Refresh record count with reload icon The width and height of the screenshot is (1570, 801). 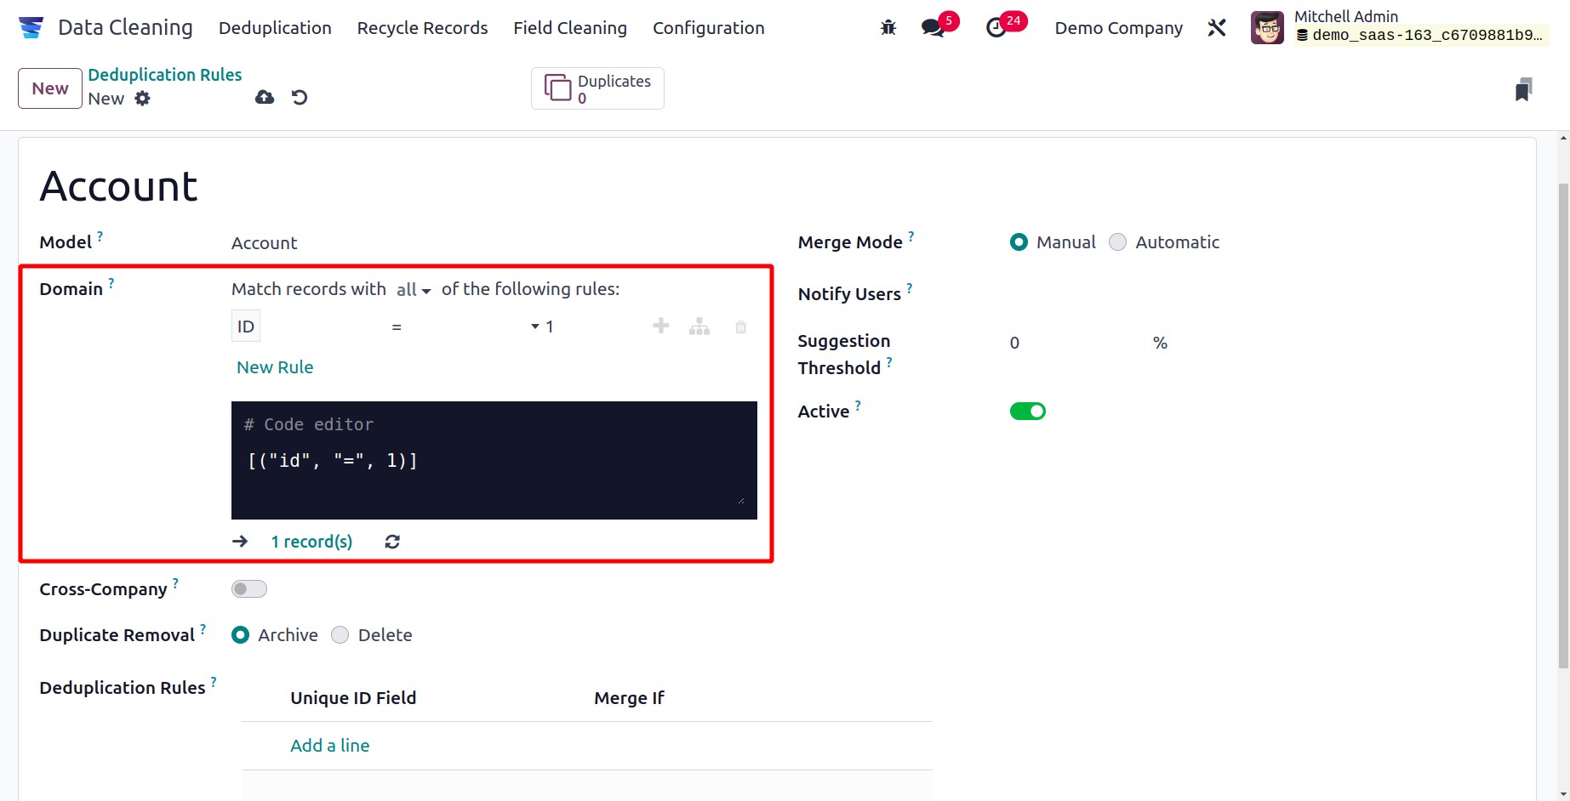pos(392,542)
